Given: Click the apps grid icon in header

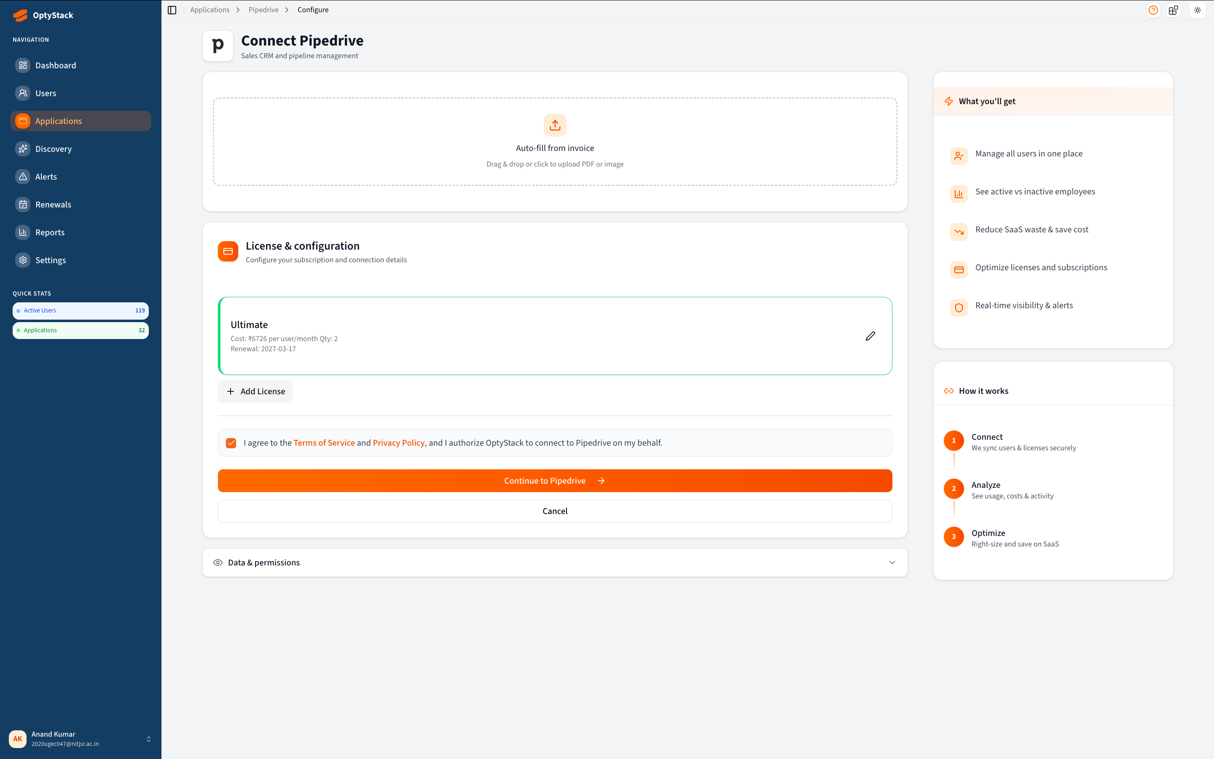Looking at the screenshot, I should 1174,10.
